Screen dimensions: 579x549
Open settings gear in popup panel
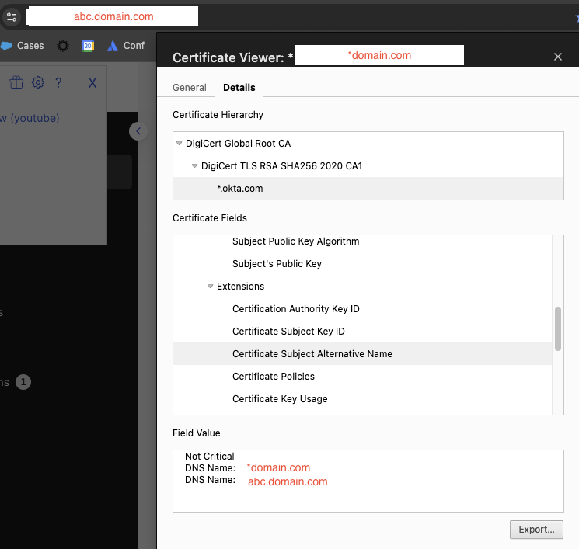(37, 82)
